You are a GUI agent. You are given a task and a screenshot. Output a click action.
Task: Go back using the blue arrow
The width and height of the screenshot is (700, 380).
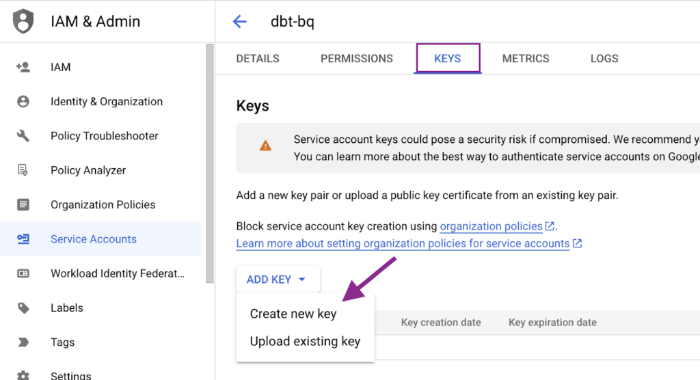(240, 21)
